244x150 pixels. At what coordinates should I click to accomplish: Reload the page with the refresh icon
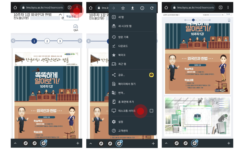coord(152,8)
